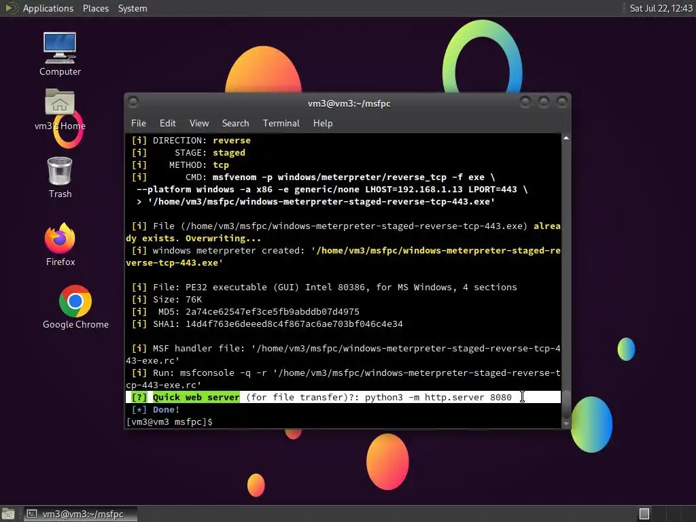
Task: Click the terminal scrollbar up arrow
Action: (x=566, y=138)
